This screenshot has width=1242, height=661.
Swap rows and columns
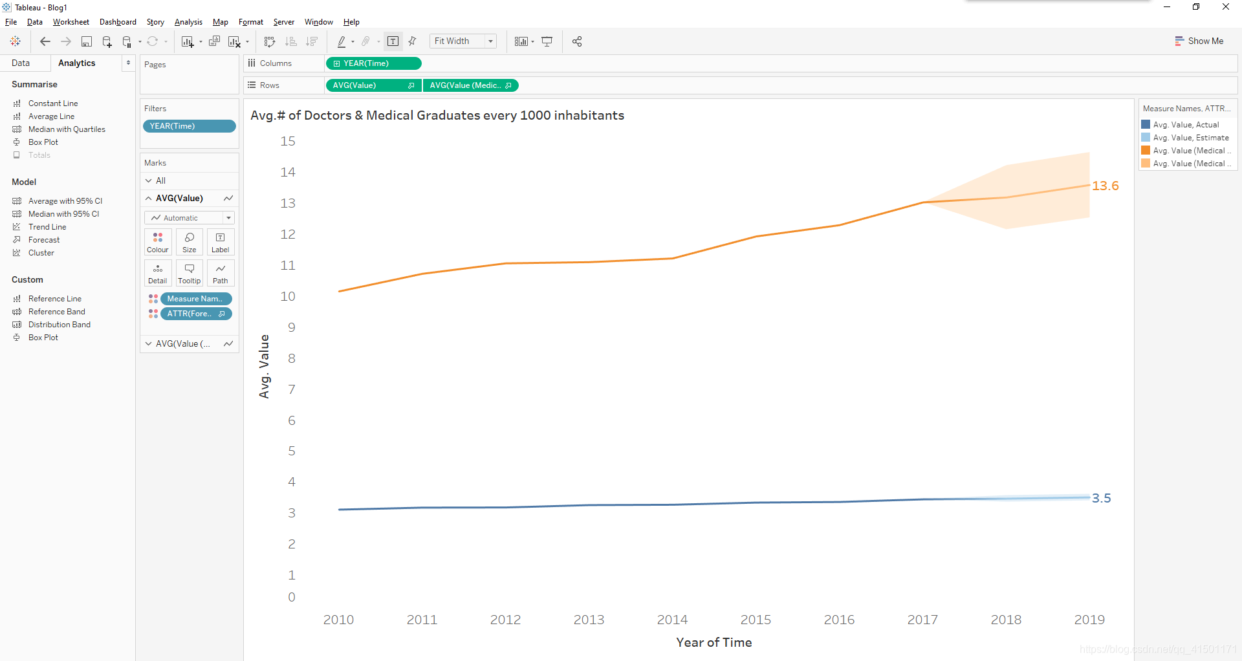pyautogui.click(x=270, y=41)
